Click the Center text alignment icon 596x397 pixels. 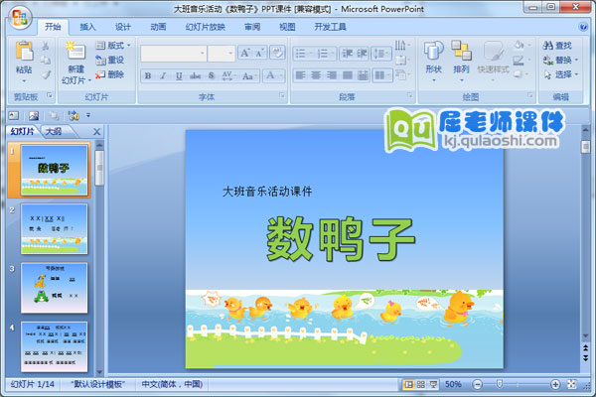(316, 75)
